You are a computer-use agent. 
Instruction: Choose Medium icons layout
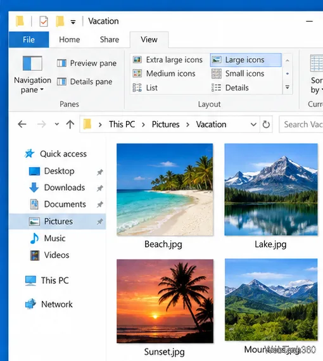click(164, 73)
